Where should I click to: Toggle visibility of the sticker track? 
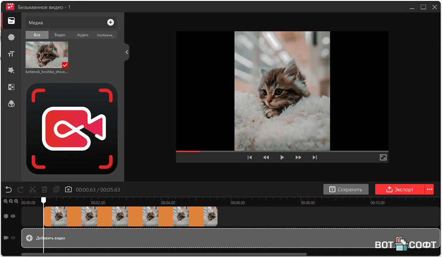pos(13,216)
